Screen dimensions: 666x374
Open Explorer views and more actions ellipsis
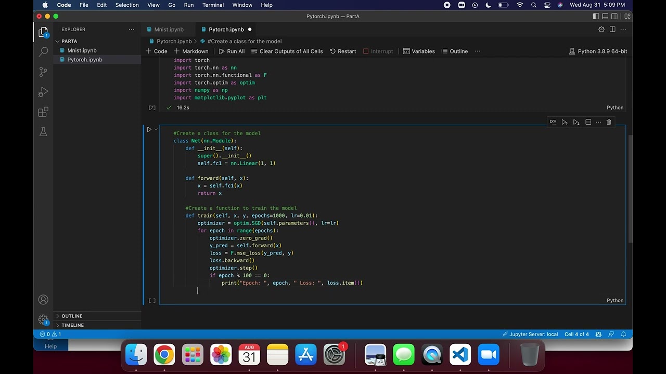pos(132,30)
